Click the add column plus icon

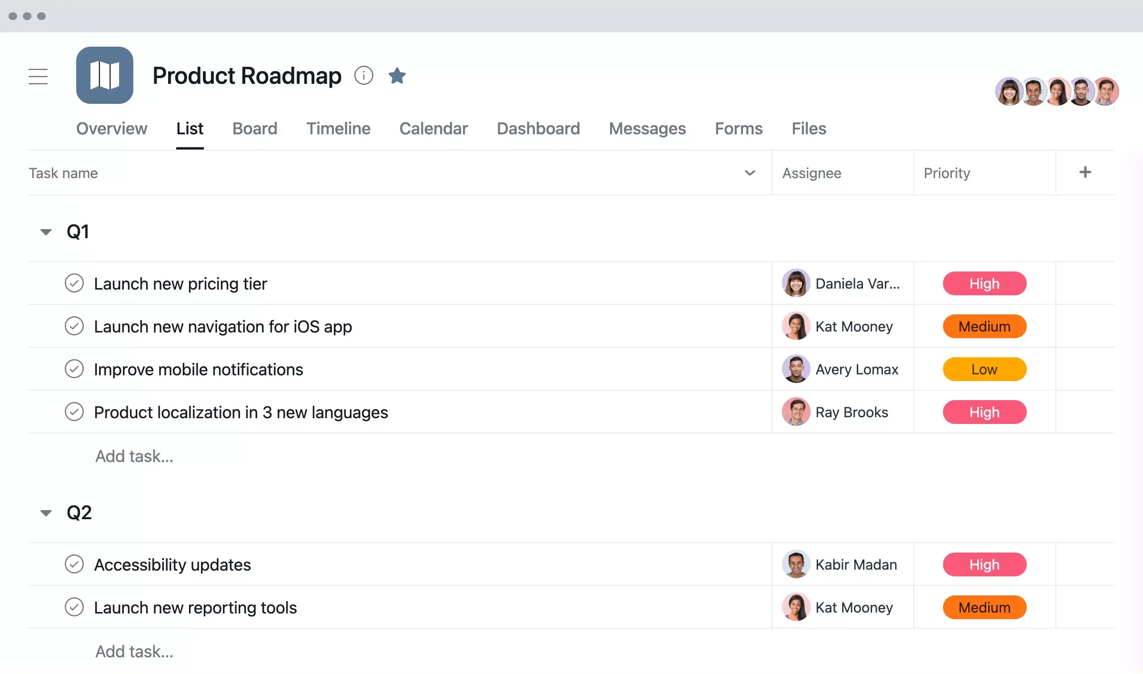click(1084, 171)
